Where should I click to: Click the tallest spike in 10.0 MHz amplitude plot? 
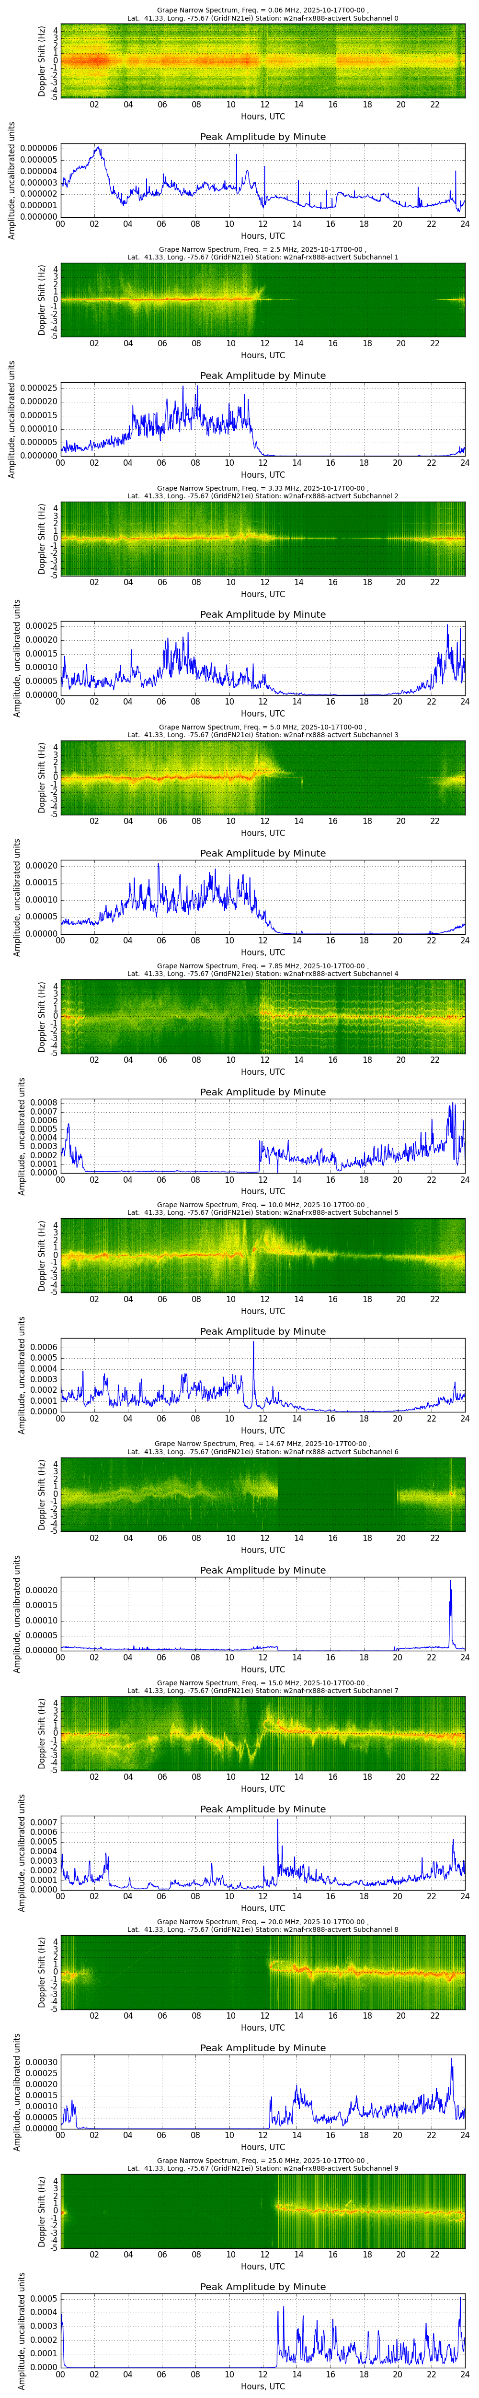pyautogui.click(x=253, y=1343)
